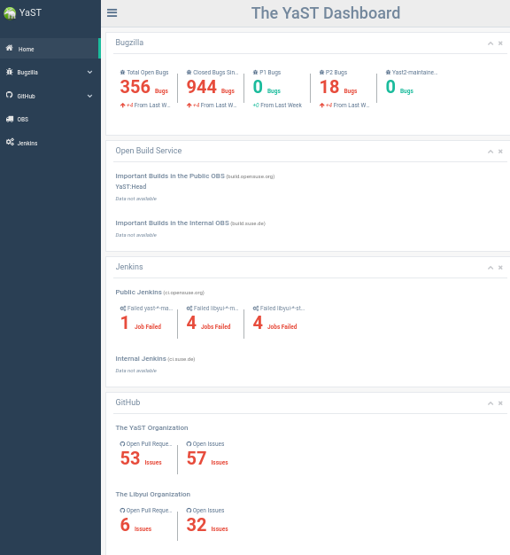Viewport: 510px width, 555px height.
Task: Expand the GitHub sidebar submenu chevron
Action: click(x=89, y=96)
